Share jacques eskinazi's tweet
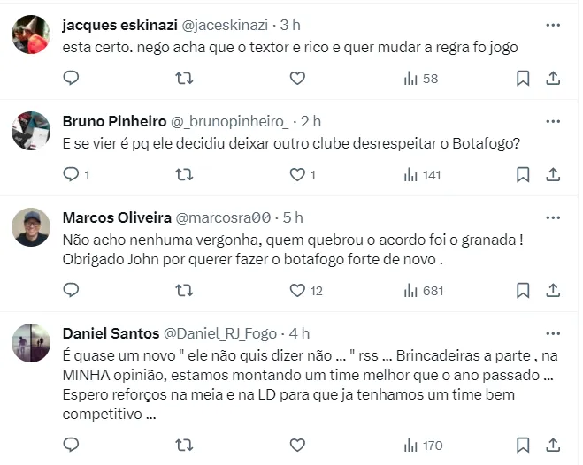Screen dimensions: 583x465 (553, 79)
